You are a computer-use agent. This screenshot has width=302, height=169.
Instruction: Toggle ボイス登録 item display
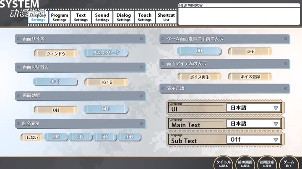tap(250, 77)
